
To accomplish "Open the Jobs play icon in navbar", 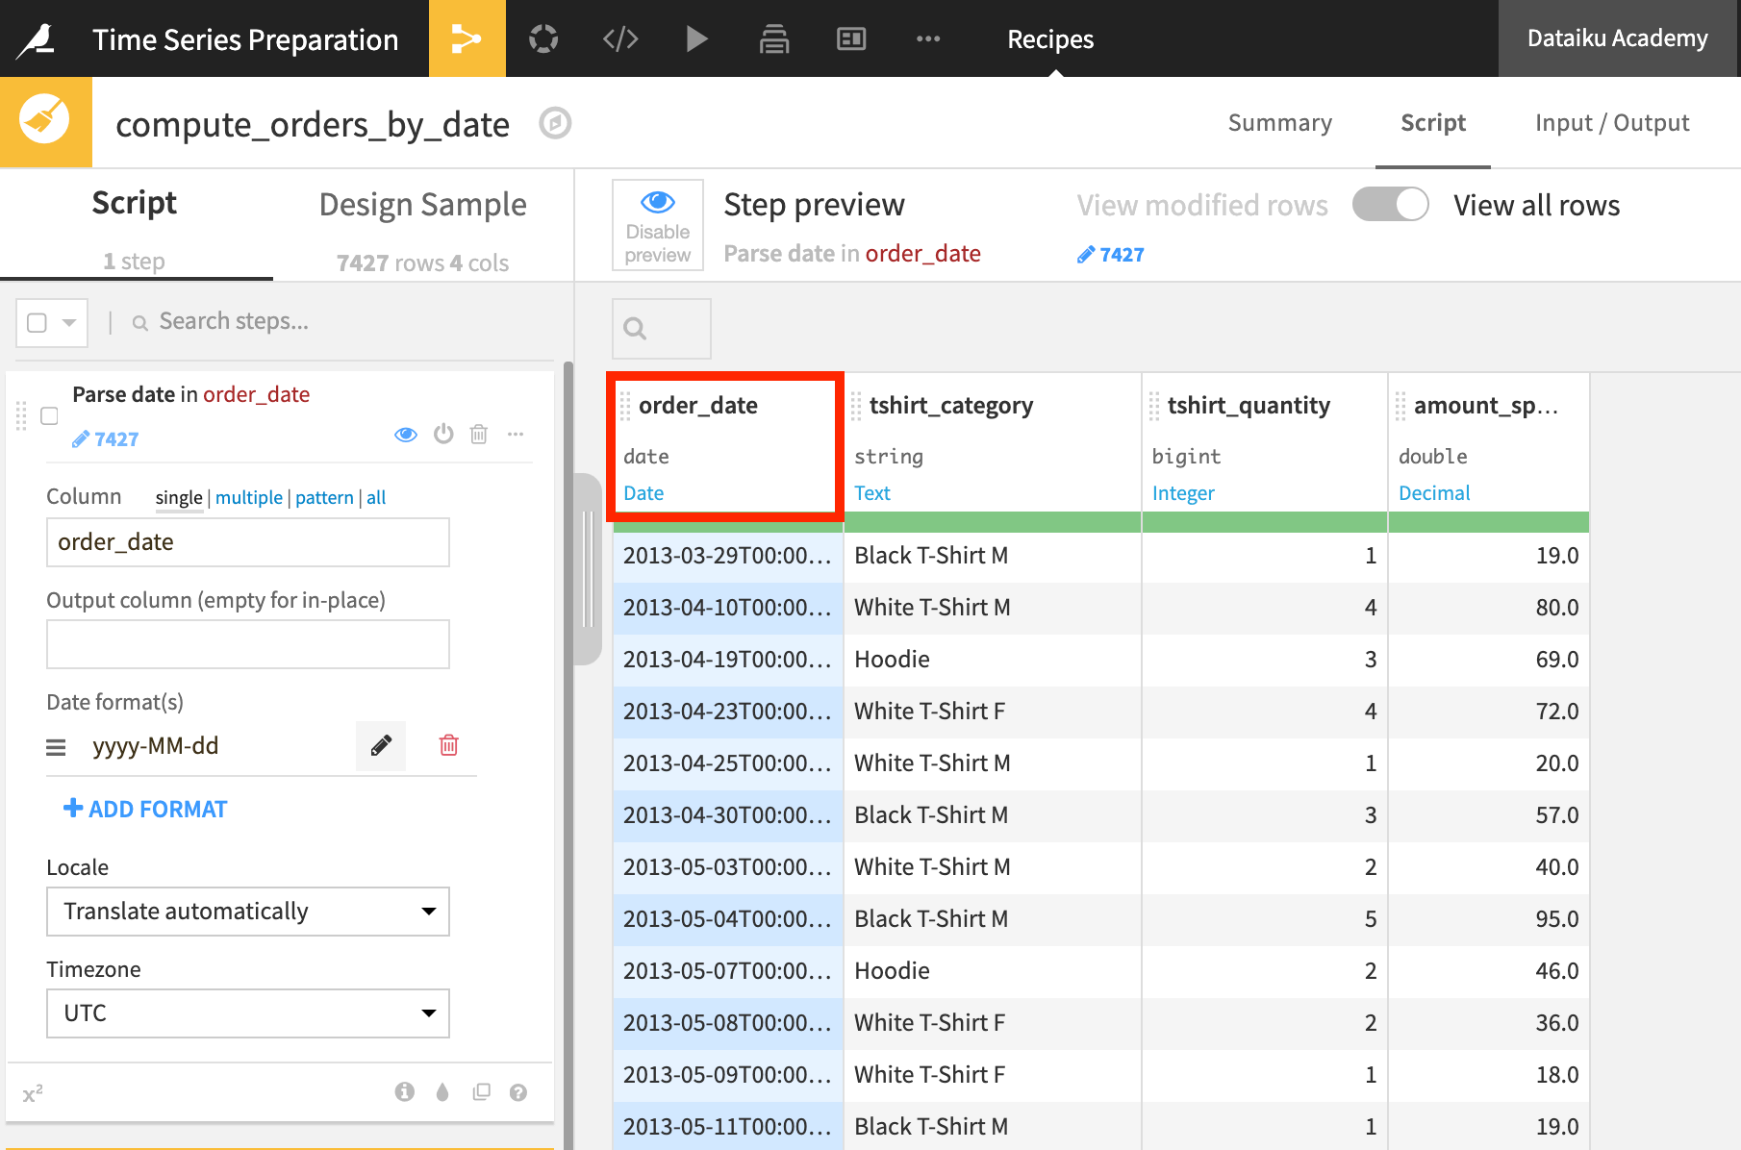I will pyautogui.click(x=696, y=38).
